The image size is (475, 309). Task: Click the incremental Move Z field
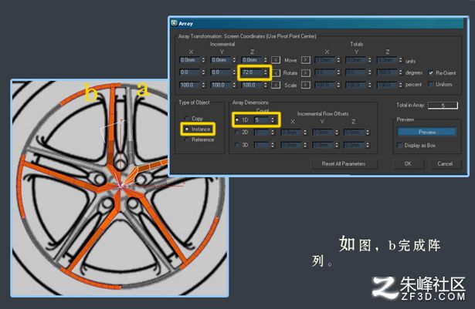coord(252,60)
